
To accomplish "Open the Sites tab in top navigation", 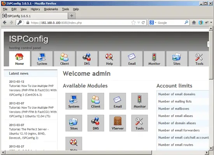I will (177, 59).
